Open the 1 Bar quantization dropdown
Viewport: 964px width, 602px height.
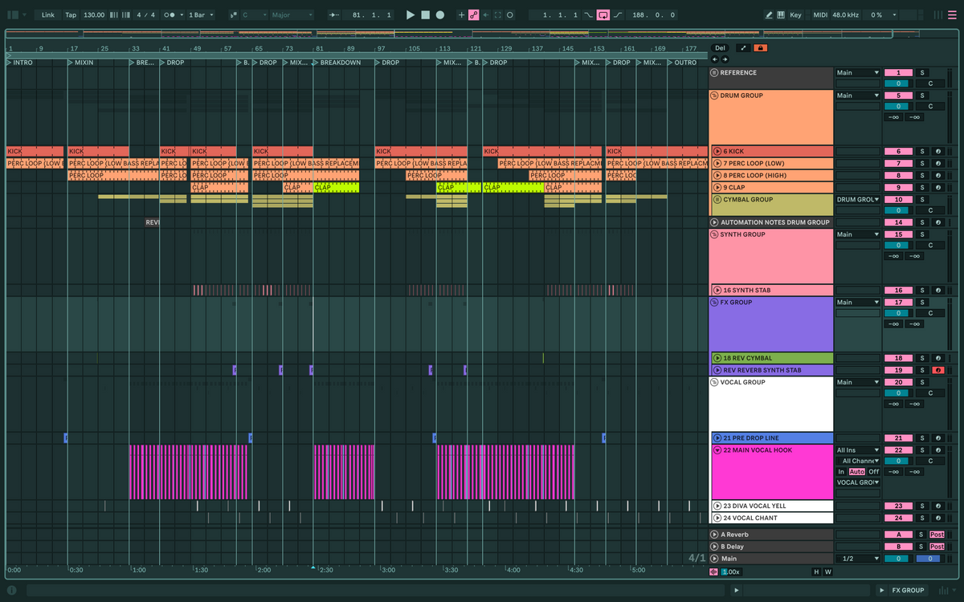click(200, 14)
